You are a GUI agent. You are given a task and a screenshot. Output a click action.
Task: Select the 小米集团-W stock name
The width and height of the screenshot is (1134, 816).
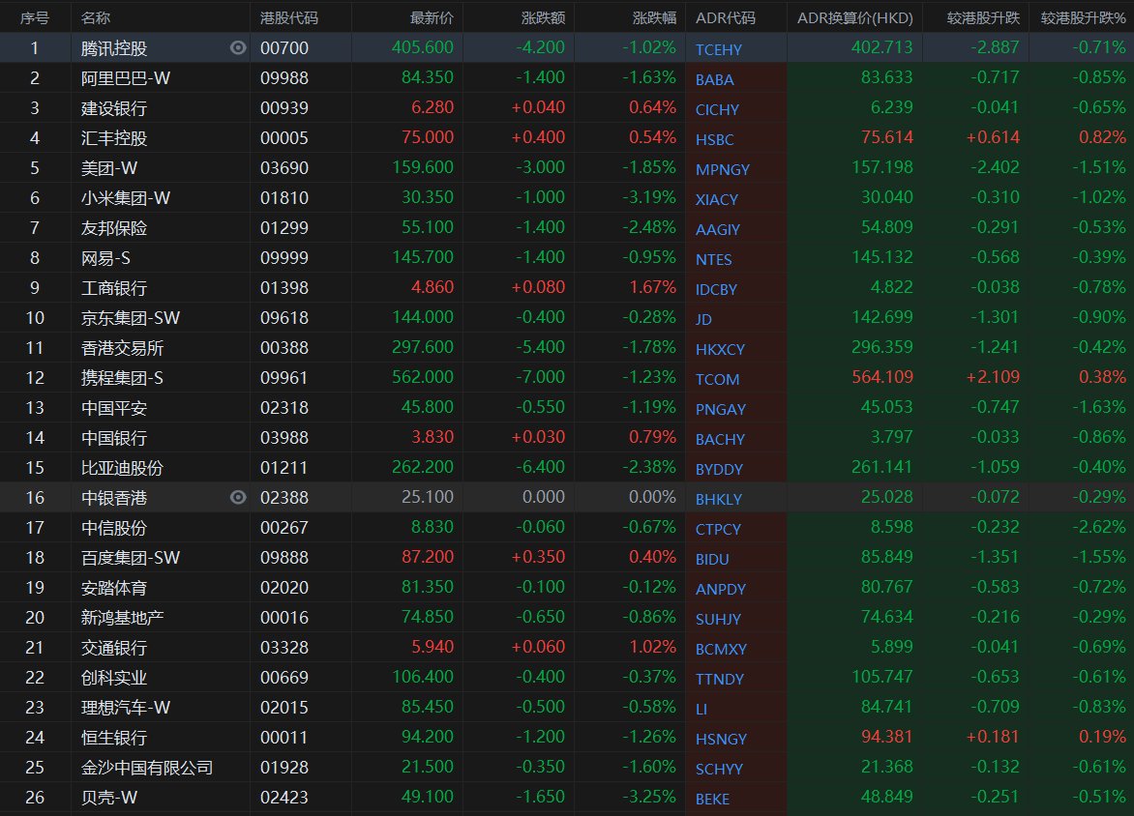(x=126, y=198)
